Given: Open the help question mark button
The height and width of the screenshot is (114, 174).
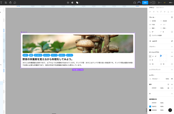Looking at the screenshot, I should pos(170,110).
